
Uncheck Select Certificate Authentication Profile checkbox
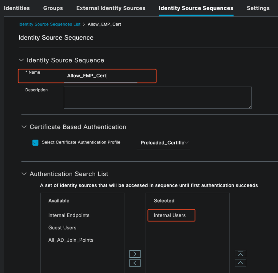pyautogui.click(x=35, y=143)
